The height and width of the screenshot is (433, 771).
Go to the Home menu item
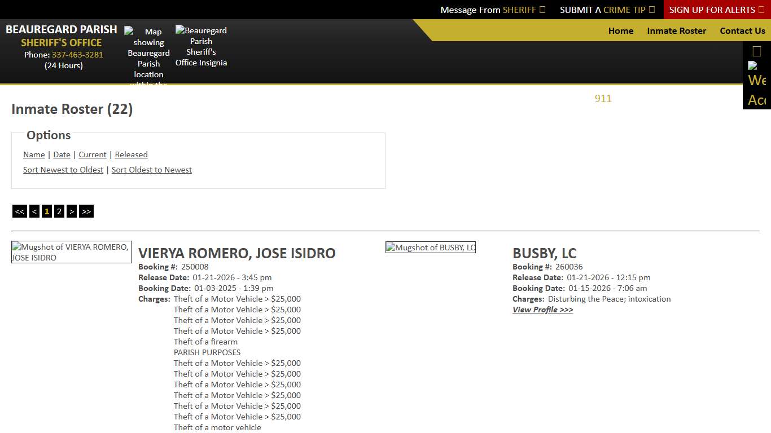pos(620,31)
